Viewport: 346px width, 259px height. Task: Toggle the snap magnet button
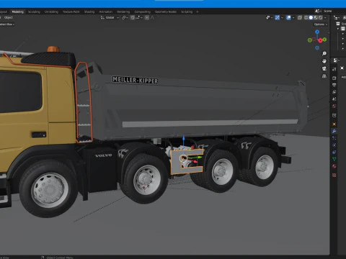click(x=133, y=17)
